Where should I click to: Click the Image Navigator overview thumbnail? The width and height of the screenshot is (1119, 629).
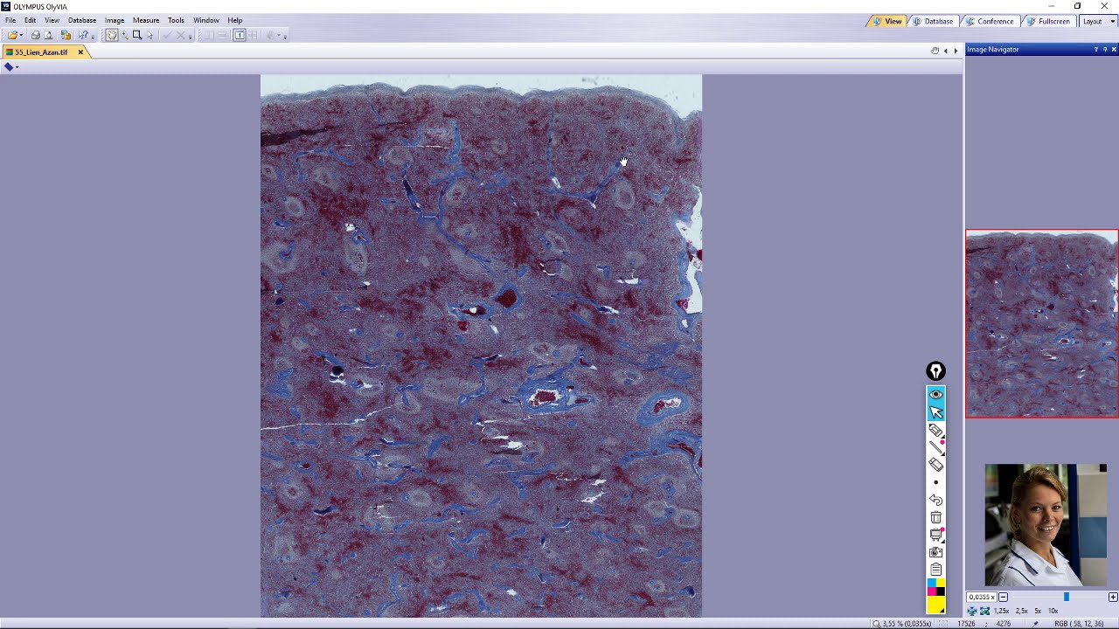tap(1041, 323)
